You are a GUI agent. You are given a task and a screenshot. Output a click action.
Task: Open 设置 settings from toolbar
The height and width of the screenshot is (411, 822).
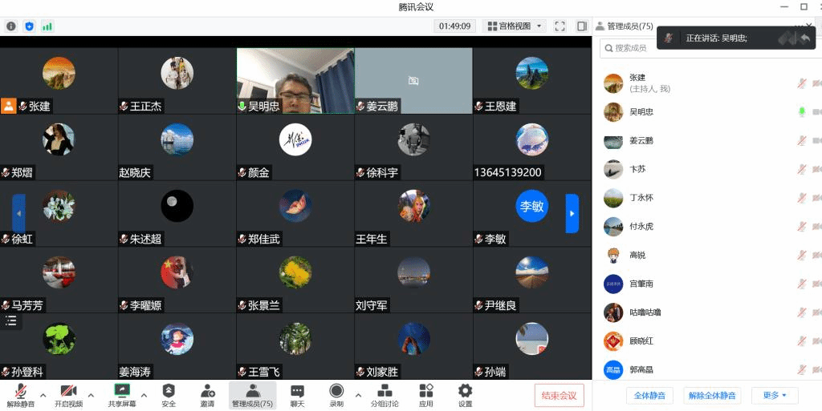click(x=465, y=395)
